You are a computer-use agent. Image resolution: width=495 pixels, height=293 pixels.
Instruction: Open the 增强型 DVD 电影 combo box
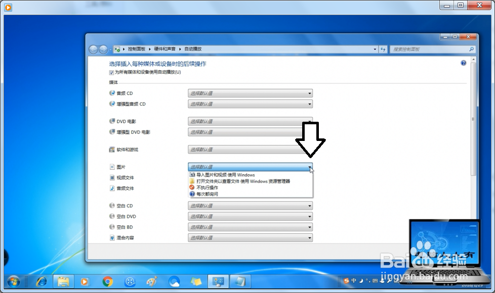coord(251,132)
